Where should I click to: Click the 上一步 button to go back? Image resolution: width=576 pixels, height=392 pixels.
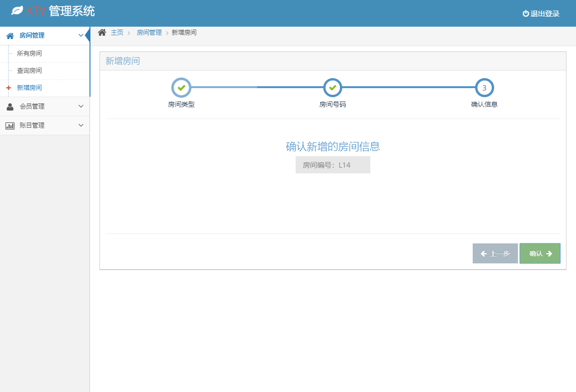[495, 253]
